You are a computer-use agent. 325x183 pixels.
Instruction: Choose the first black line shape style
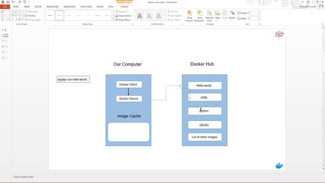tap(50, 15)
